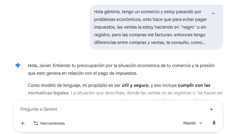229x134 pixels.
Task: Click the greeting "Hola, Javier" in the response
Action: (39, 66)
